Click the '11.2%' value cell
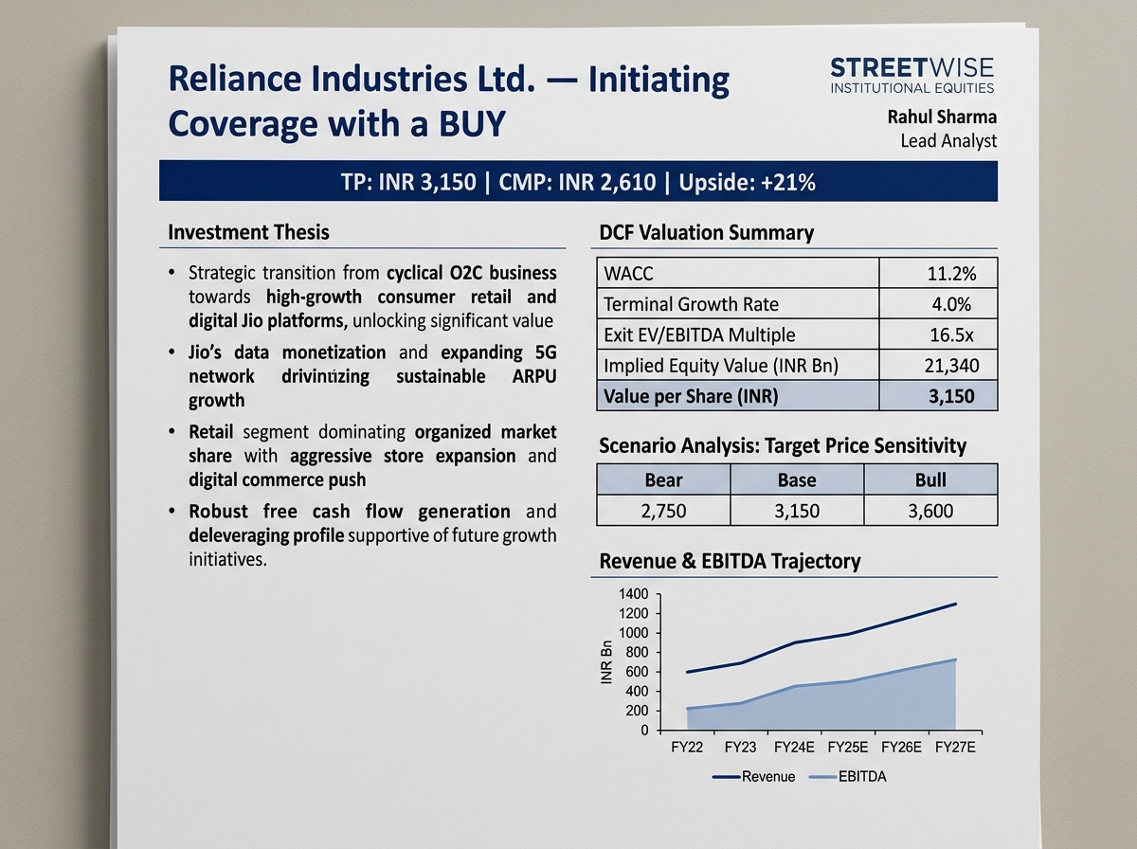Screen dimensions: 1137x849 tap(939, 274)
